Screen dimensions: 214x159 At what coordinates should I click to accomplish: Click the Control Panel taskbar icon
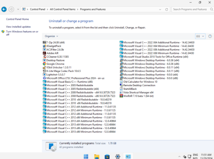pos(128,156)
